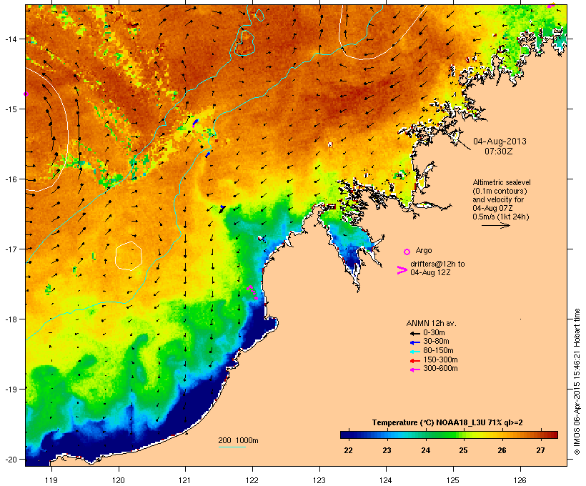Click the dark red 27 degree end of colorbar
This screenshot has height=486, width=586.
tap(551, 435)
